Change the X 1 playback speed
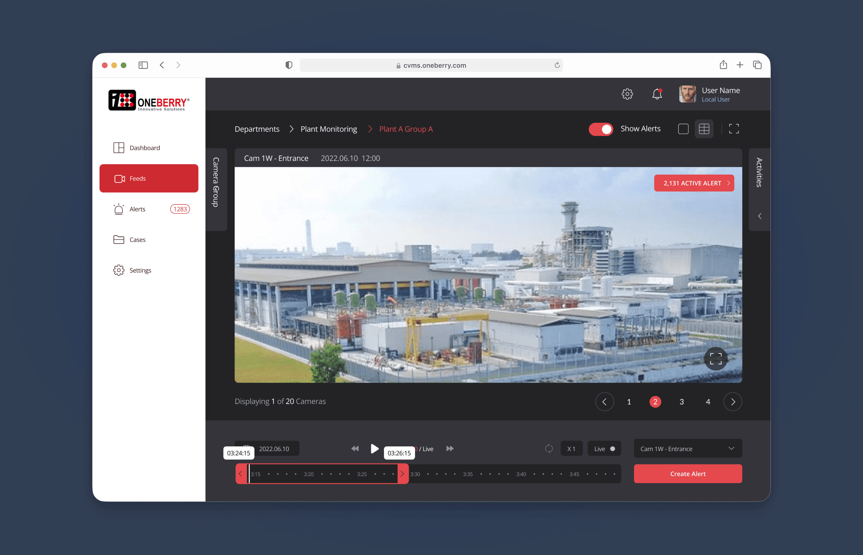The width and height of the screenshot is (863, 555). (571, 449)
